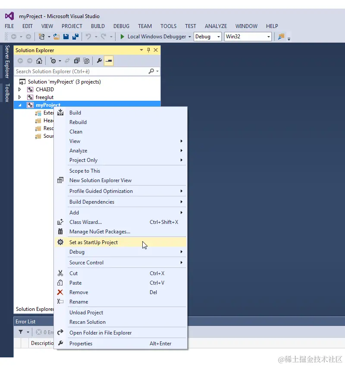Click the Collapse All icon in Solution Explorer
345x366 pixels.
[77, 61]
